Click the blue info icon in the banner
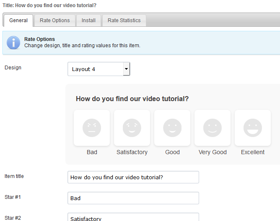280x221 pixels. pos(13,43)
